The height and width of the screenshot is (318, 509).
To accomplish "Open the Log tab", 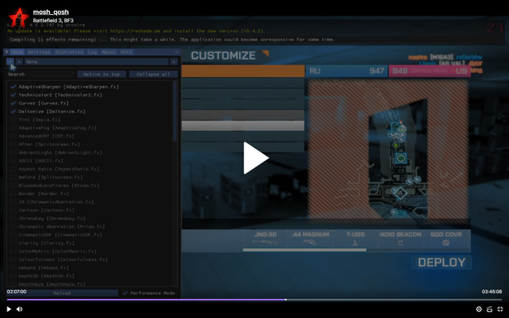I will click(92, 52).
